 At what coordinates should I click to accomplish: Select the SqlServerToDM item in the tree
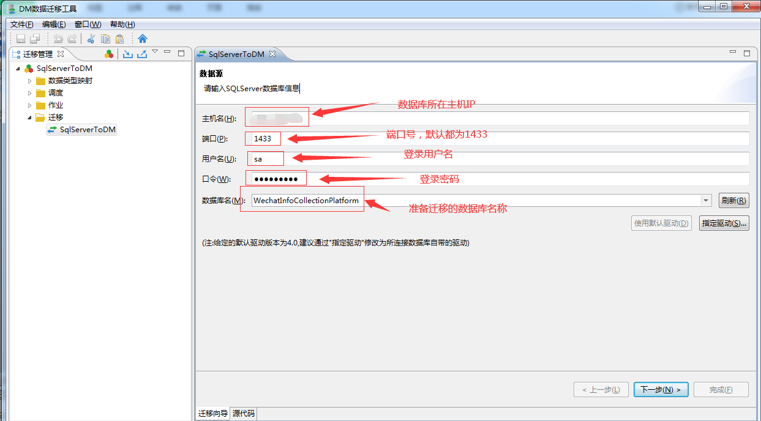pos(86,129)
